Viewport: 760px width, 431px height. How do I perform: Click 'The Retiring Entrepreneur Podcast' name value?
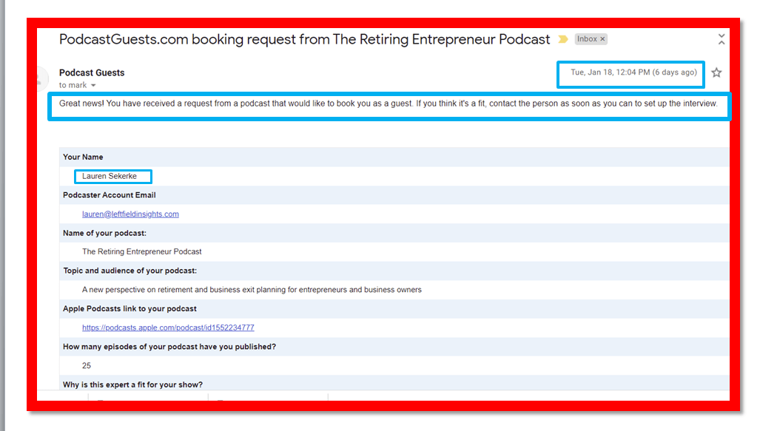pos(142,251)
